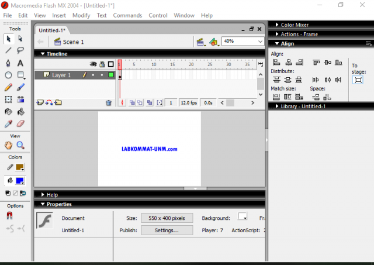Click the Insert Layer icon
The image size is (374, 265).
[40, 102]
